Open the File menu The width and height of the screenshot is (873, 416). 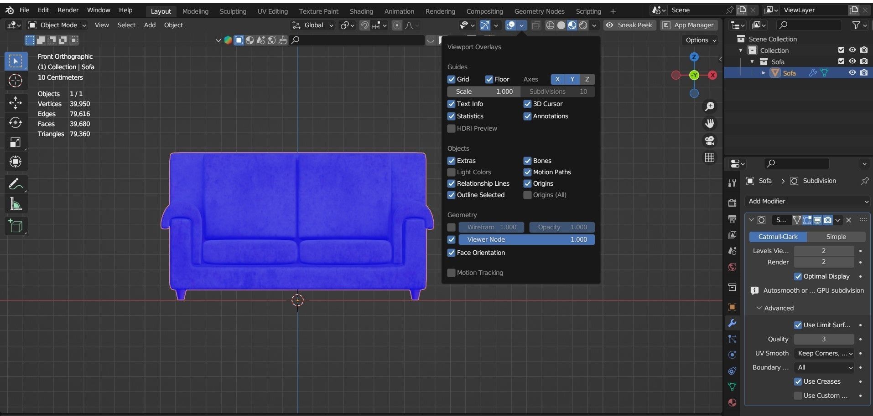pyautogui.click(x=24, y=10)
